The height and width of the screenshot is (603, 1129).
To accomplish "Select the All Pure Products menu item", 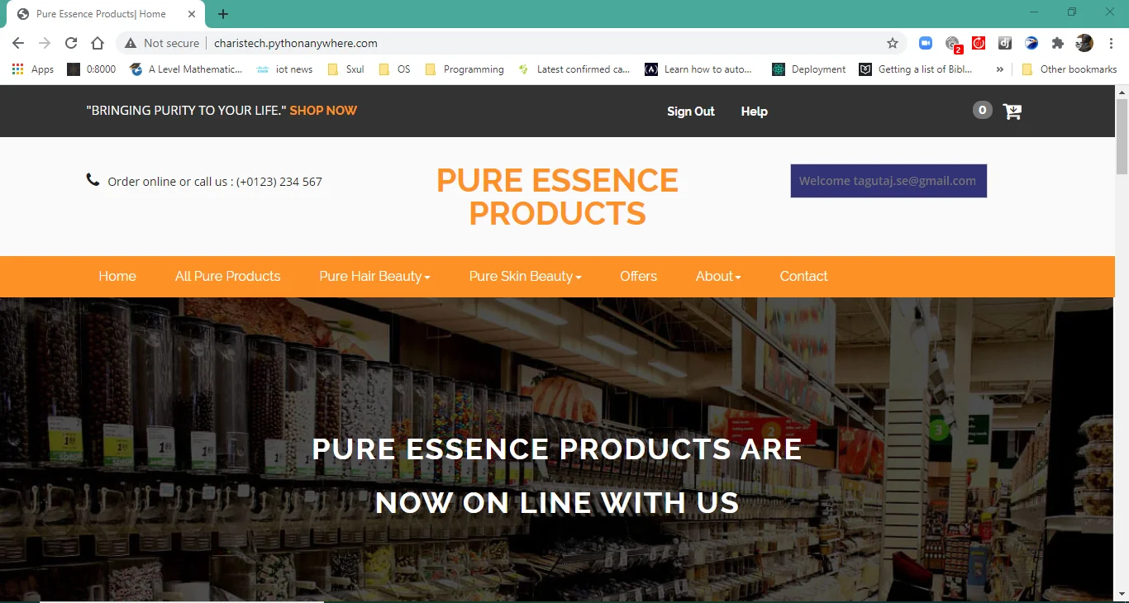I will (227, 276).
